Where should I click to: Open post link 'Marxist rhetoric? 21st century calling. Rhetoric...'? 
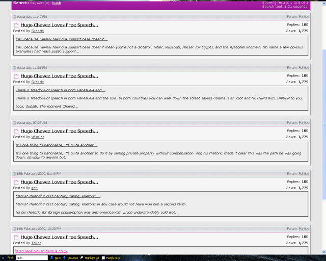pos(58,196)
